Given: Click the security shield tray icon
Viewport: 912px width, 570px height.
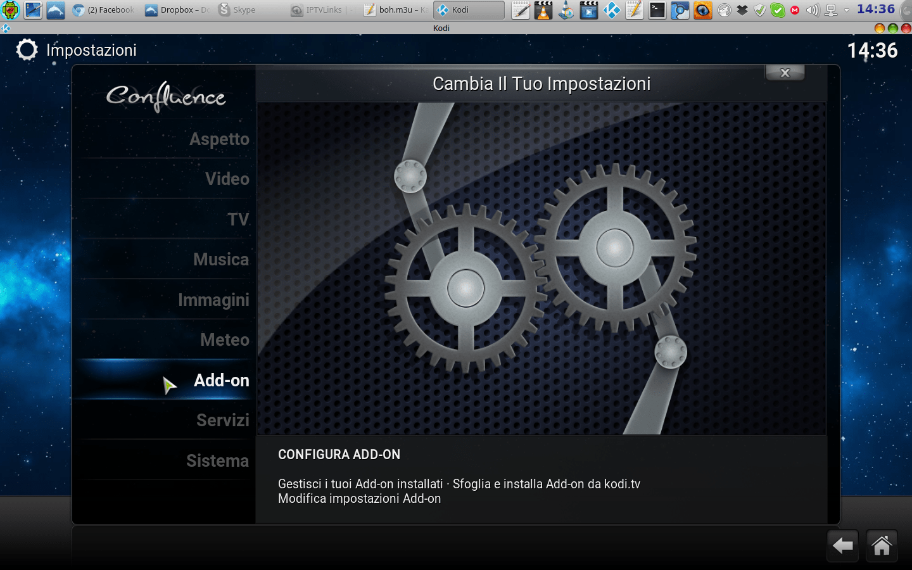Looking at the screenshot, I should coord(760,10).
